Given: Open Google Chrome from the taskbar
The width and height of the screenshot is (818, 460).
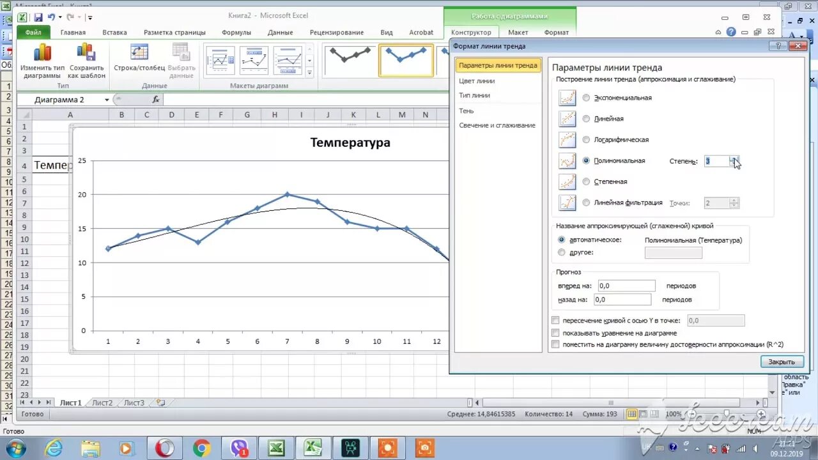Looking at the screenshot, I should coord(202,448).
